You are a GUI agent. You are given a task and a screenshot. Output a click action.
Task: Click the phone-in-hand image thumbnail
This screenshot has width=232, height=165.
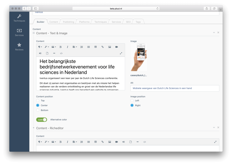(139, 57)
